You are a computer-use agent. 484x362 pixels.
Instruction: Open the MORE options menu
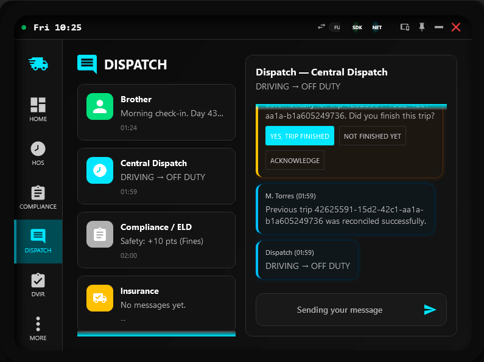[38, 329]
